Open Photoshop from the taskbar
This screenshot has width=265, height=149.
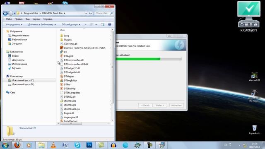coord(89,145)
